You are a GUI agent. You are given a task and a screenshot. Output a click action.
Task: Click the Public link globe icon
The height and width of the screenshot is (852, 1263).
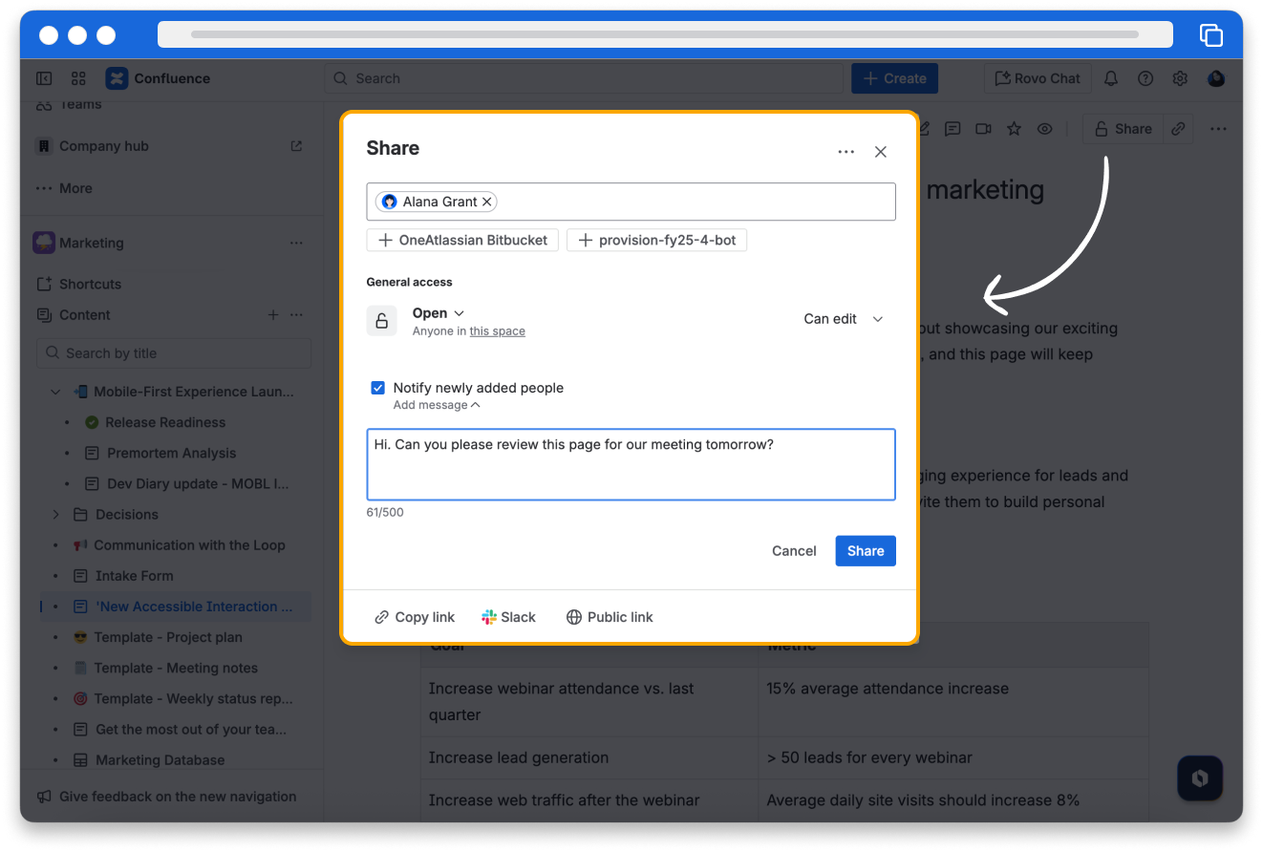pos(574,617)
